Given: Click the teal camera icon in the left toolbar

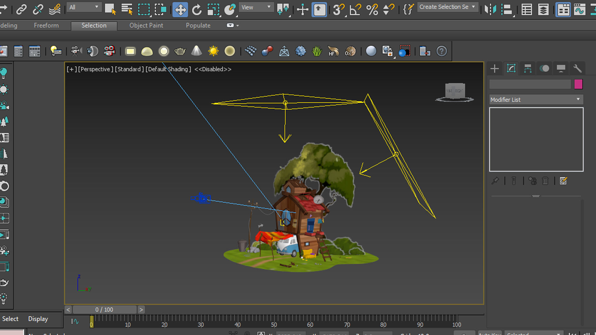Looking at the screenshot, I should point(4,105).
